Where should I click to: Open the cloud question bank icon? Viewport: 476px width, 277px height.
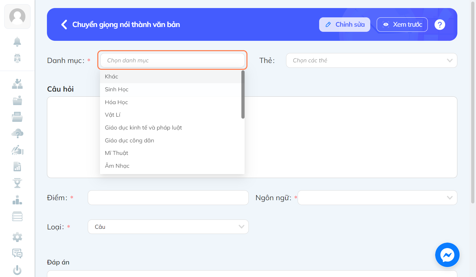(x=17, y=133)
